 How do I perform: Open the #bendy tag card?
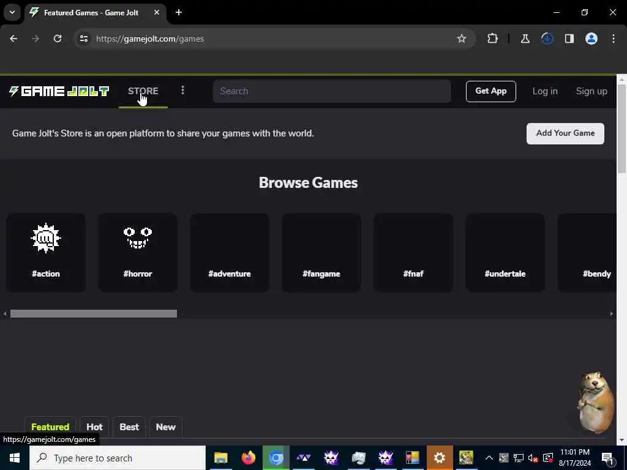(587, 253)
